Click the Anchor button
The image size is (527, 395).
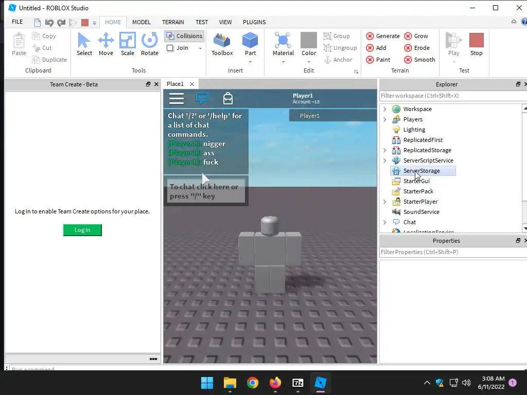(x=338, y=60)
